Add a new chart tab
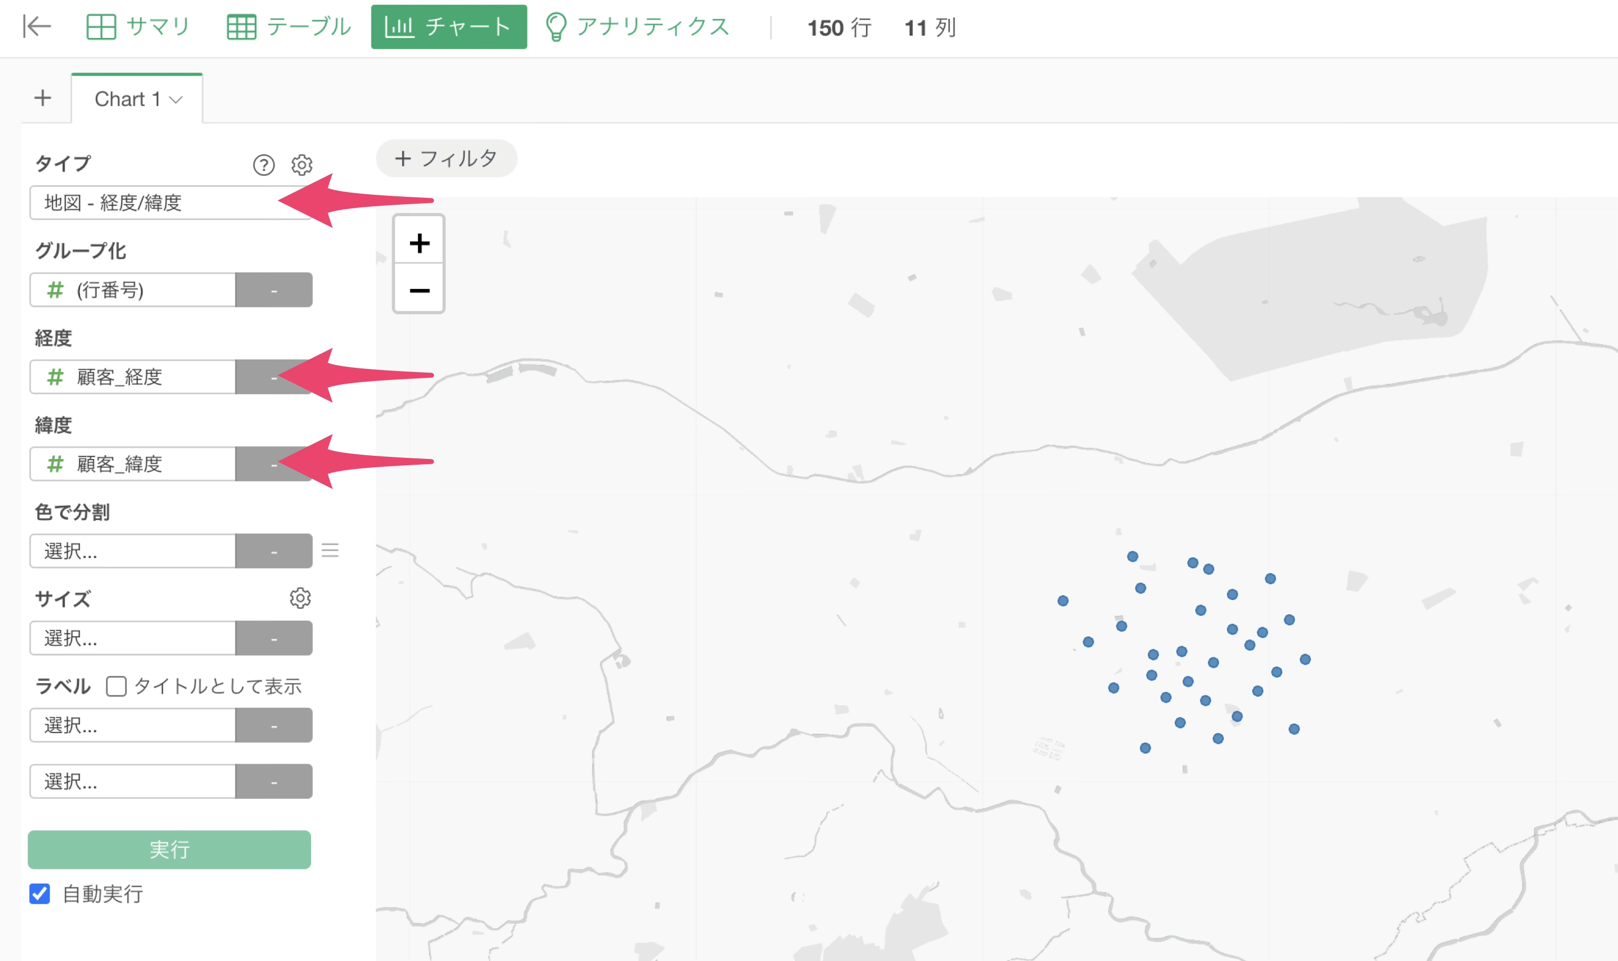This screenshot has width=1618, height=961. [43, 98]
